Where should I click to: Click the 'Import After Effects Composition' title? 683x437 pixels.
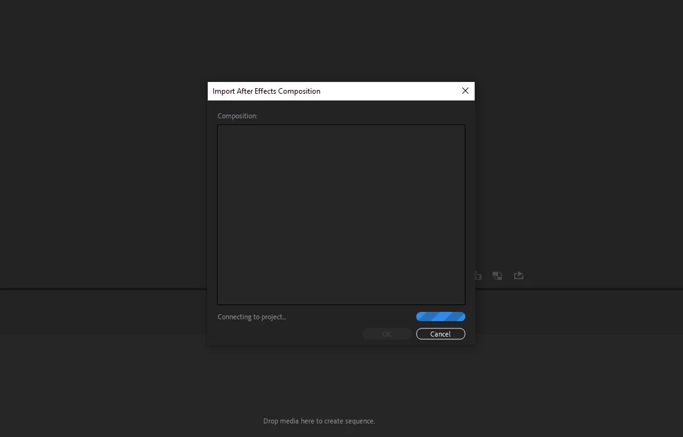point(266,91)
